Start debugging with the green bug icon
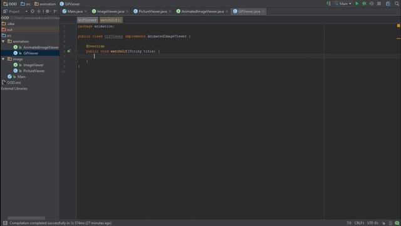Screen dimensions: 401x226 coord(364,4)
